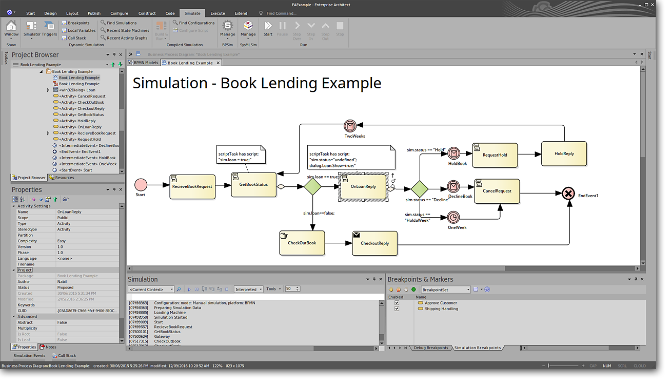Start the simulation run
This screenshot has width=672, height=385.
pos(268,28)
